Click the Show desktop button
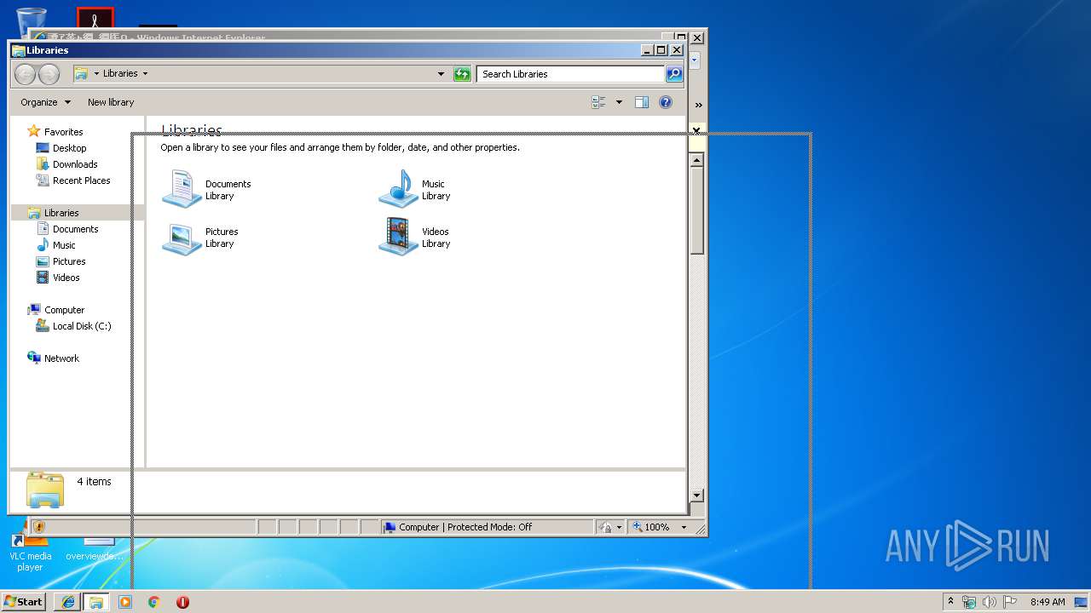This screenshot has width=1091, height=613. click(1081, 602)
